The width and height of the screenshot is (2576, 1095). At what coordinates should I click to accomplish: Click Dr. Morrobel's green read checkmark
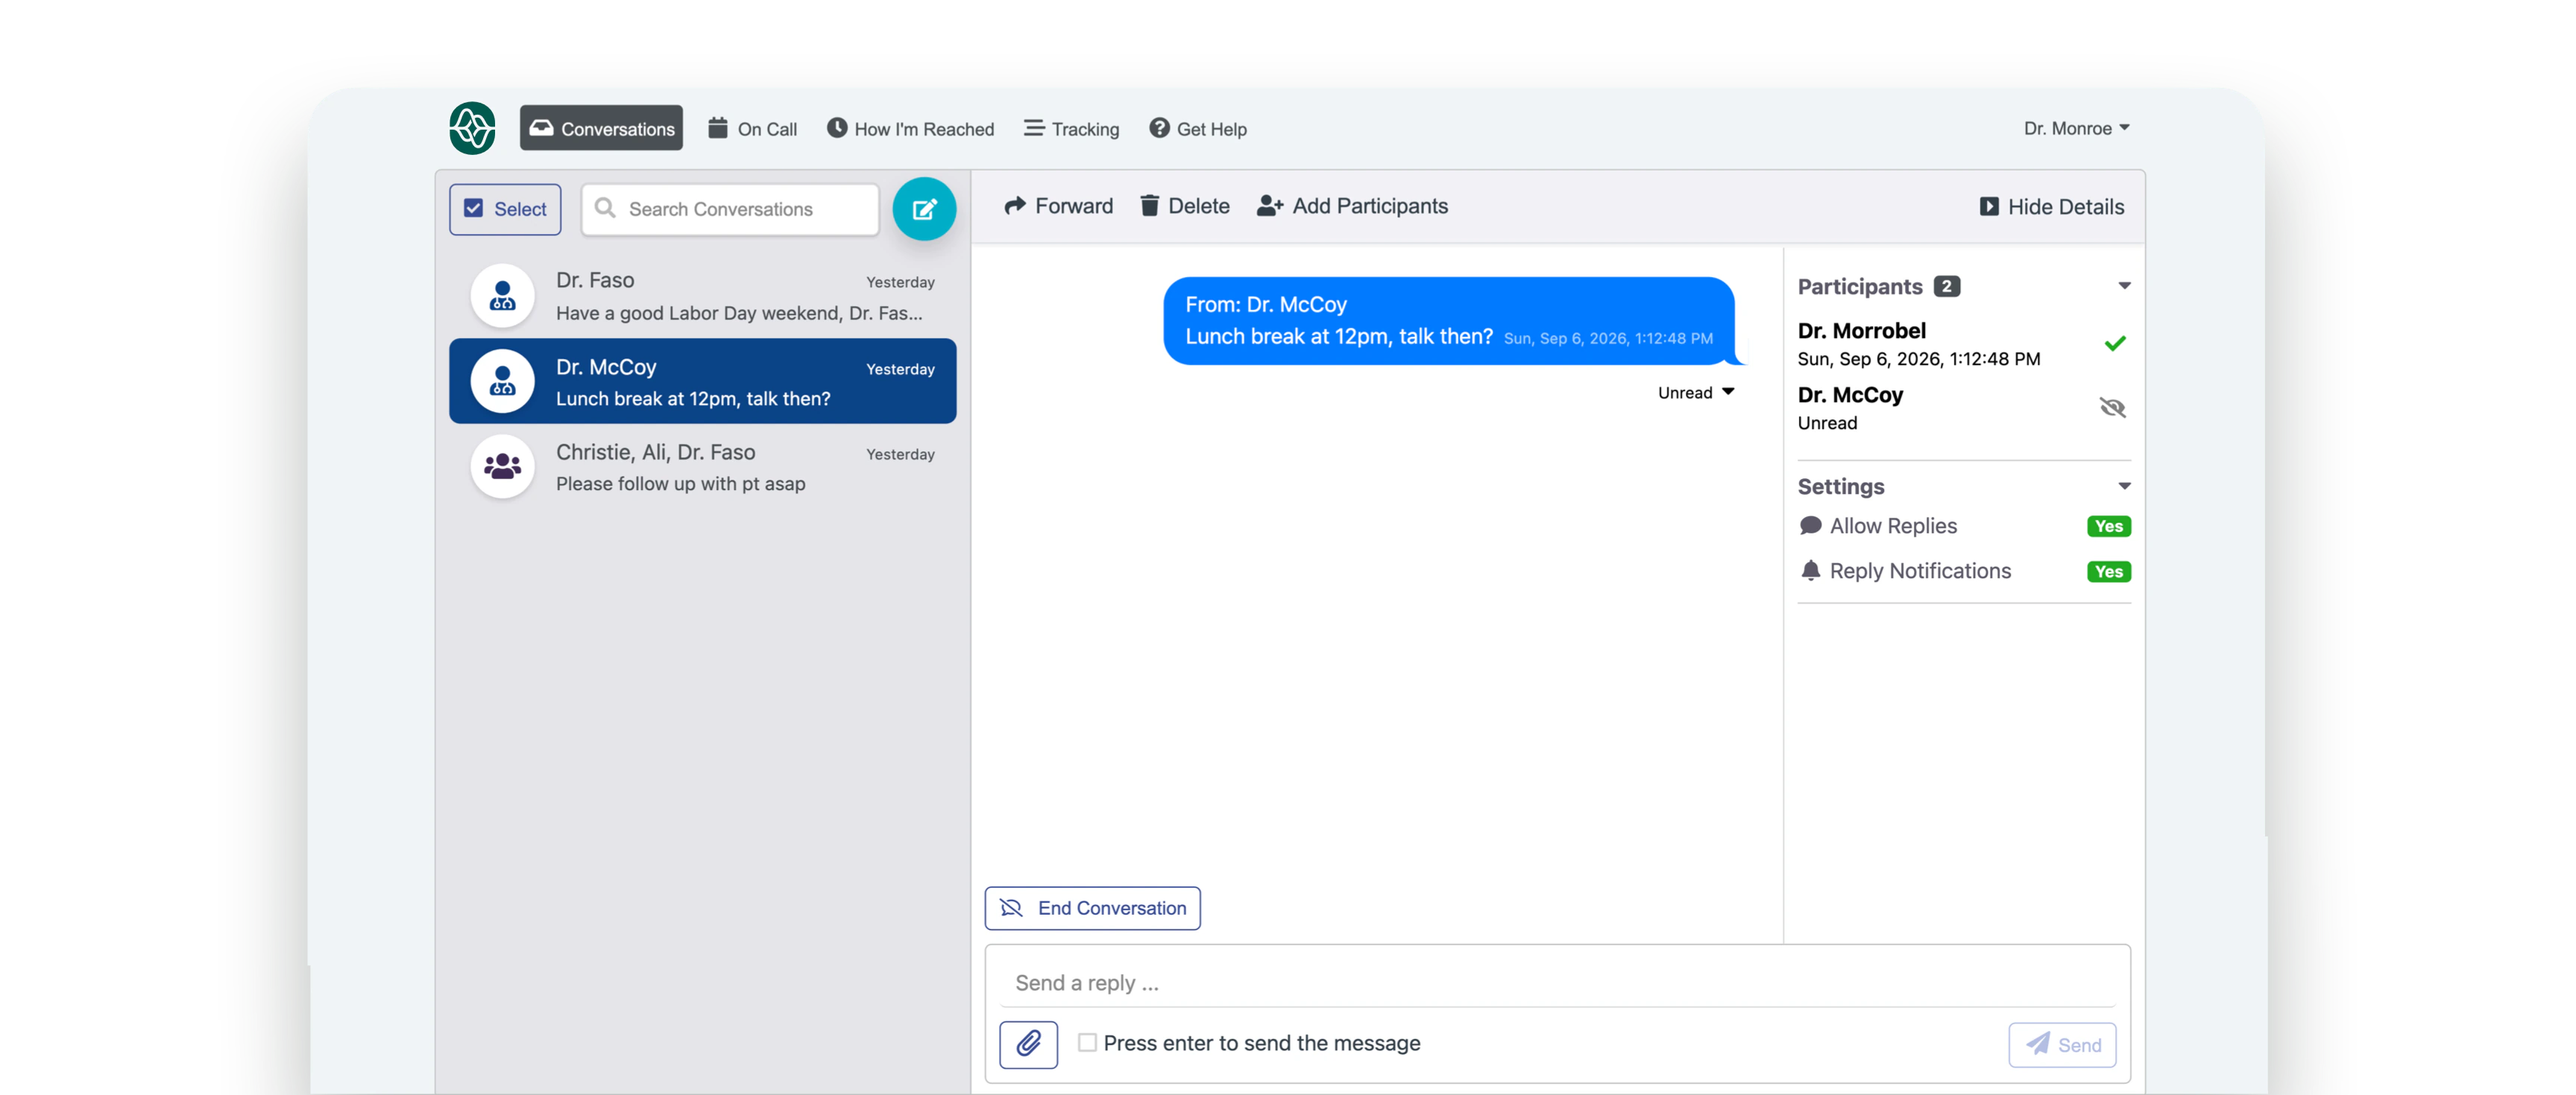[2114, 343]
